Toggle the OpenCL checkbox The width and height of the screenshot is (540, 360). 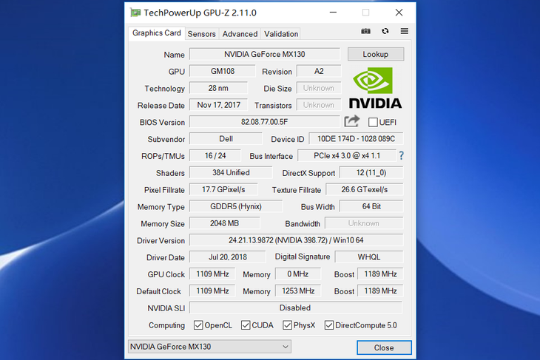tap(198, 325)
